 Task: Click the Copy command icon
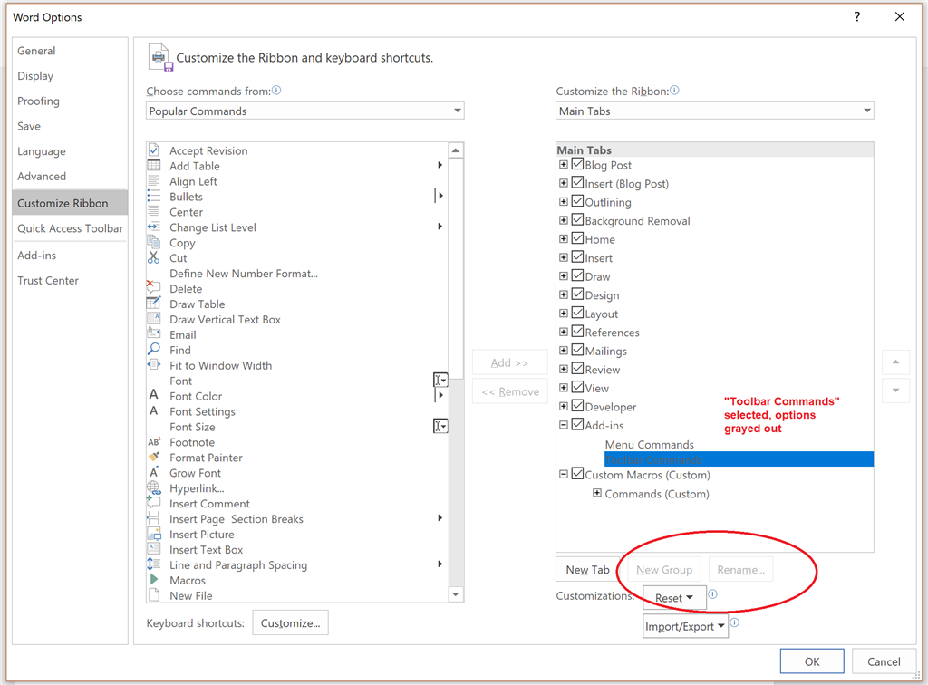pyautogui.click(x=154, y=242)
